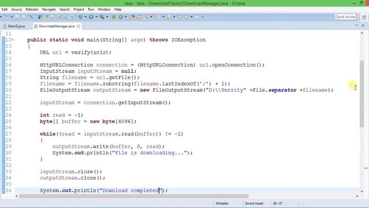
Task: Click the Open Perspective icon
Action: coord(364,17)
